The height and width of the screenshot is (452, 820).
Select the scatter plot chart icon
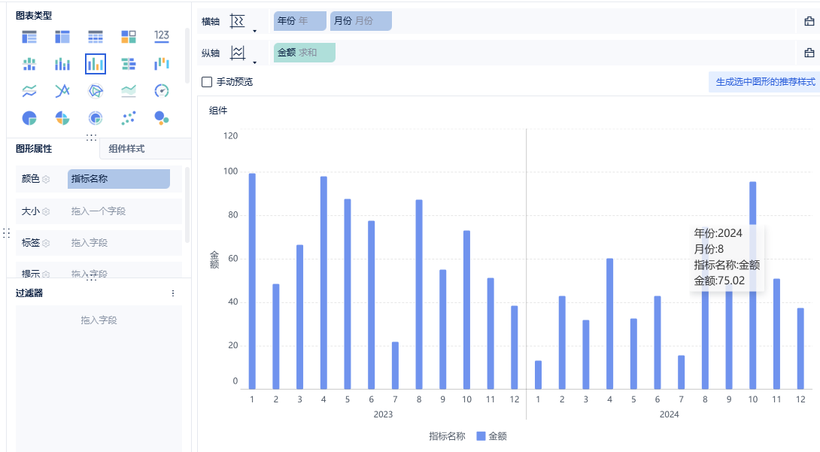click(128, 118)
